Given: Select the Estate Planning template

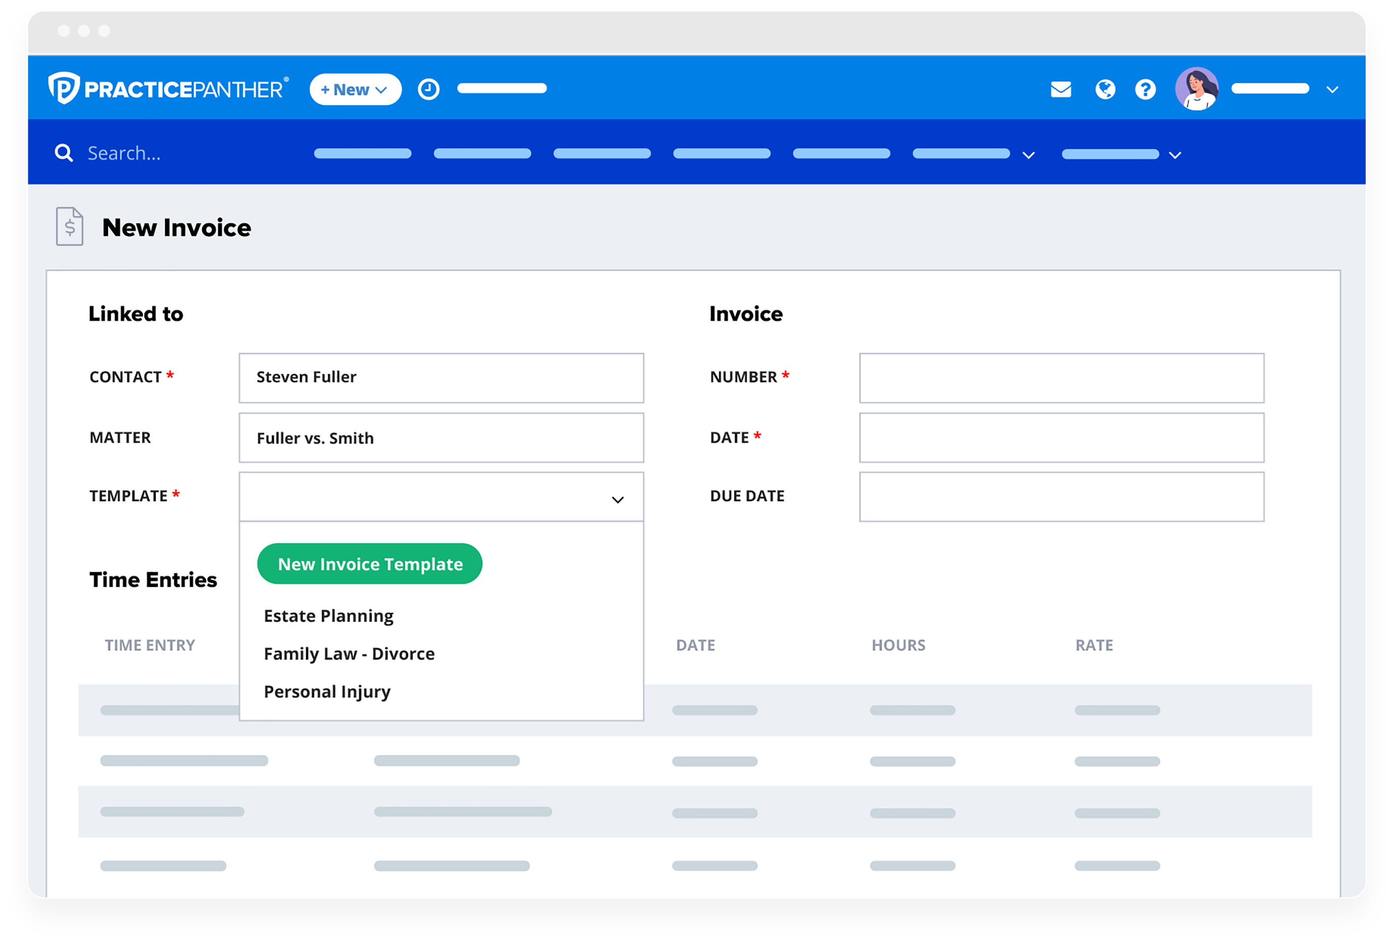Looking at the screenshot, I should [328, 615].
